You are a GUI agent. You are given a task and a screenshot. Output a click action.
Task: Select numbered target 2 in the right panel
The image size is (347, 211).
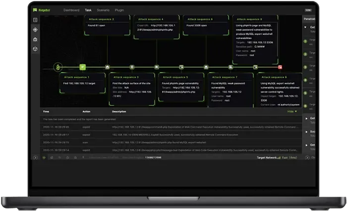click(x=305, y=54)
